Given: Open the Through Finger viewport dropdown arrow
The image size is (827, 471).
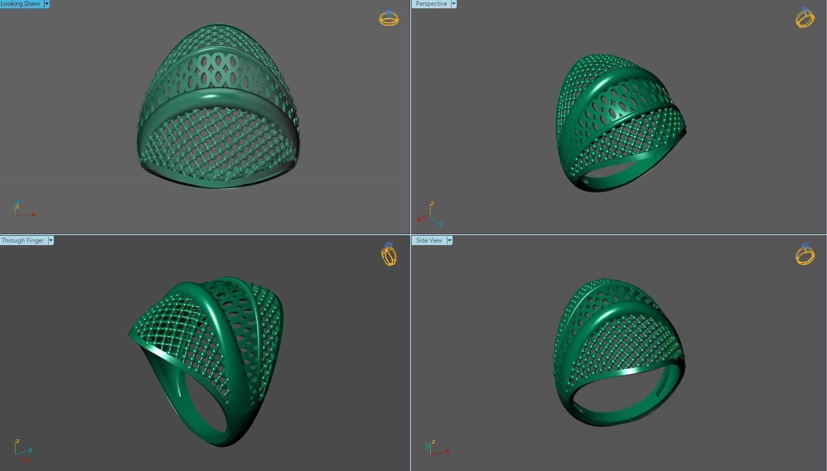Looking at the screenshot, I should pyautogui.click(x=51, y=240).
